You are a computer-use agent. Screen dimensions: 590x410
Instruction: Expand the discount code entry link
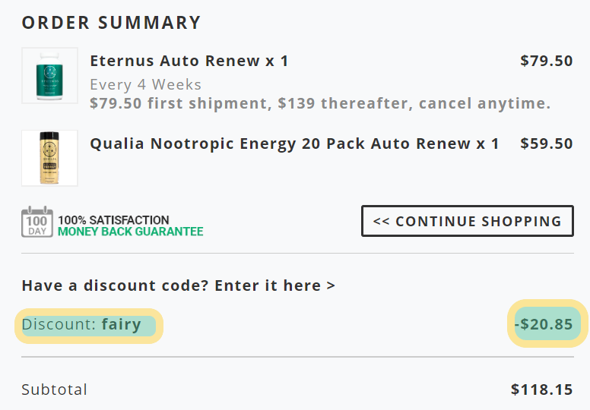click(x=179, y=285)
